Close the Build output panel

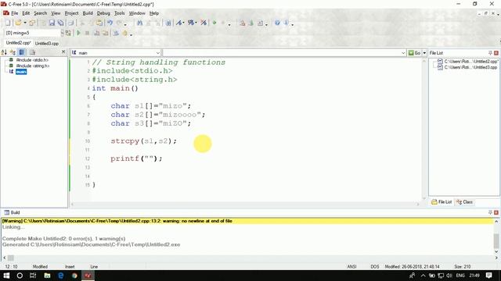click(x=496, y=212)
